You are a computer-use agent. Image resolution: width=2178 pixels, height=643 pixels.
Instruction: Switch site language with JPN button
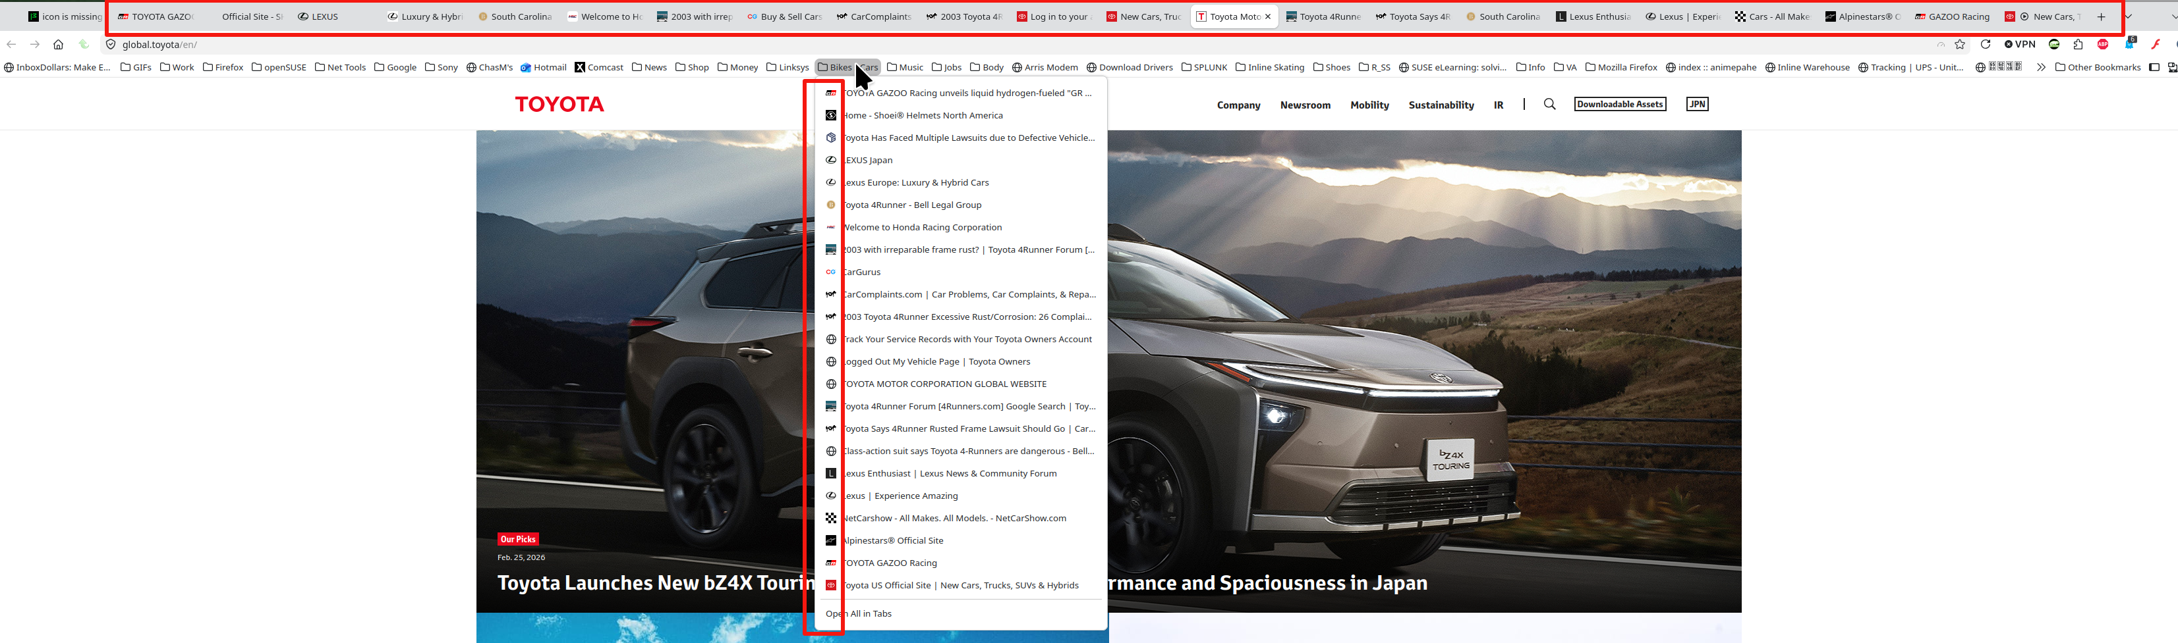point(1696,105)
